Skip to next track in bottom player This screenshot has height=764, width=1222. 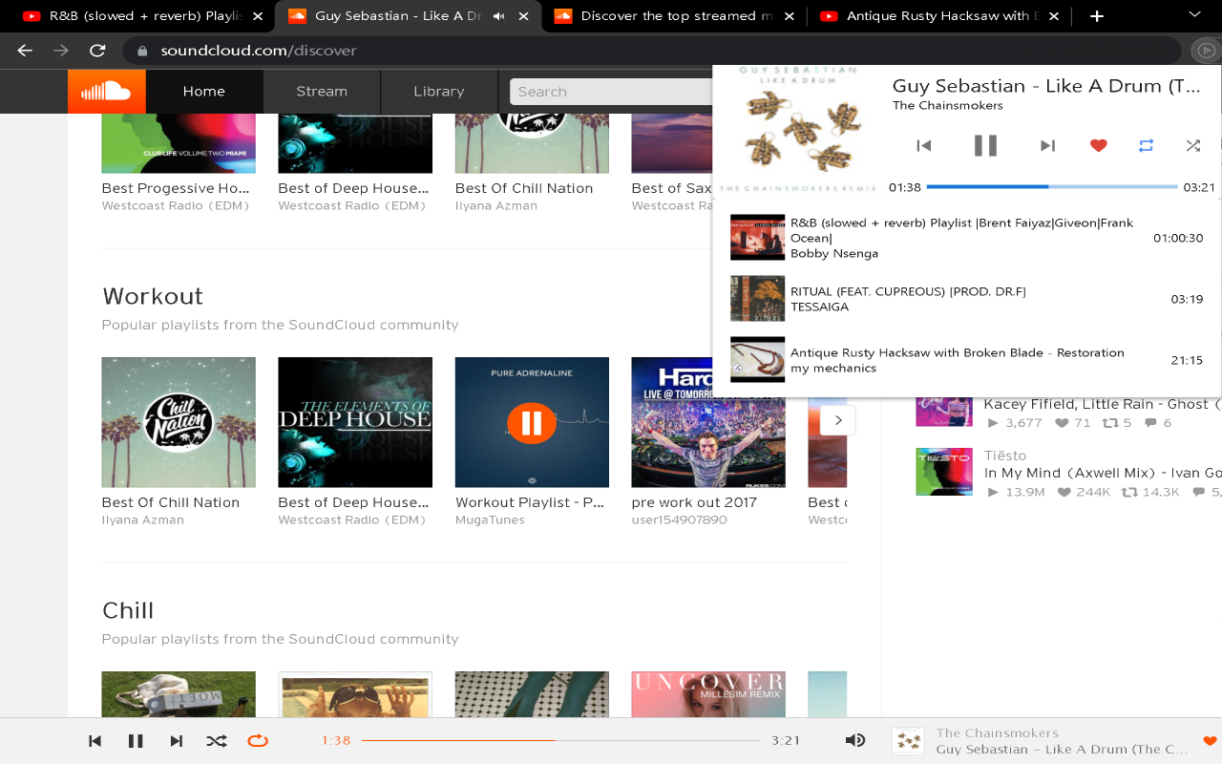[x=177, y=741]
